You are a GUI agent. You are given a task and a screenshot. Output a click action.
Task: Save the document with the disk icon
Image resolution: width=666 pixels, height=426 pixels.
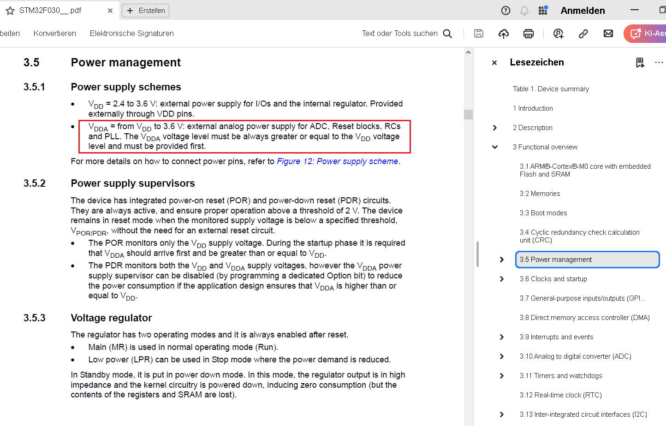479,33
